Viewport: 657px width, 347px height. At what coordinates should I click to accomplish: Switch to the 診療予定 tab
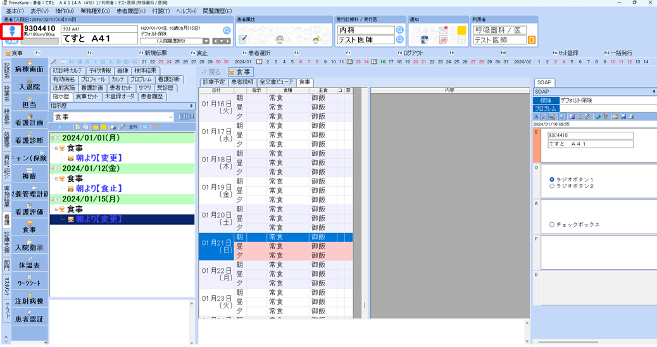(x=214, y=82)
